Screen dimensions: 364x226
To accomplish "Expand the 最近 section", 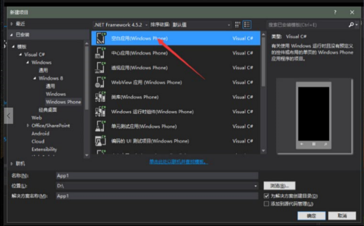I will (12, 24).
